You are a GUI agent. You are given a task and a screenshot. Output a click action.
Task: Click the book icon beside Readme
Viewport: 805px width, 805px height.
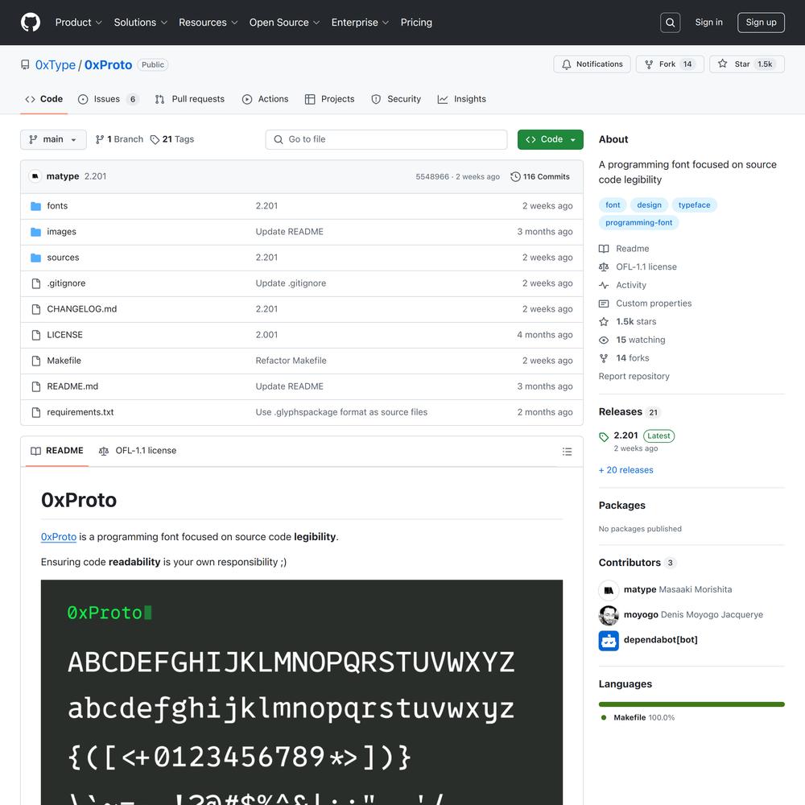(x=604, y=249)
